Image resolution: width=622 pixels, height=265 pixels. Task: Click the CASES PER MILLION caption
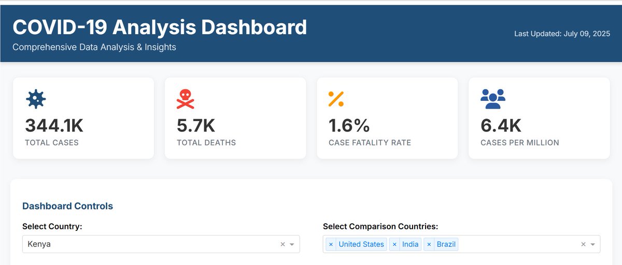pos(520,142)
